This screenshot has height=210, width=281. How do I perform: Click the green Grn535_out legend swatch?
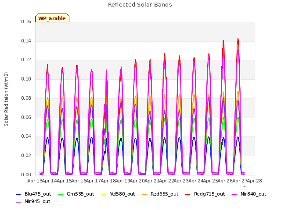pyautogui.click(x=61, y=194)
